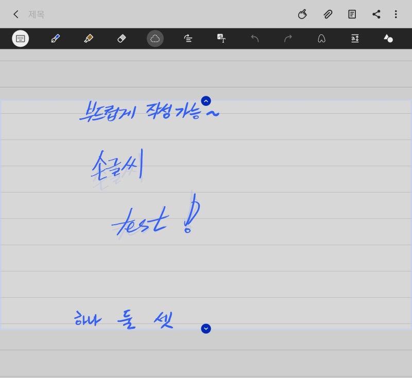Select the Lasso selection tool
The height and width of the screenshot is (378, 412).
[155, 39]
